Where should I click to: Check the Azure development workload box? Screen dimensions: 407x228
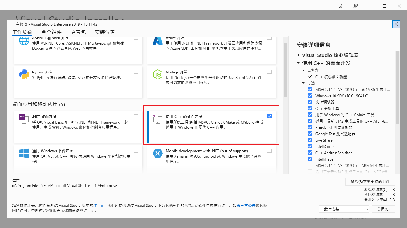(269, 38)
